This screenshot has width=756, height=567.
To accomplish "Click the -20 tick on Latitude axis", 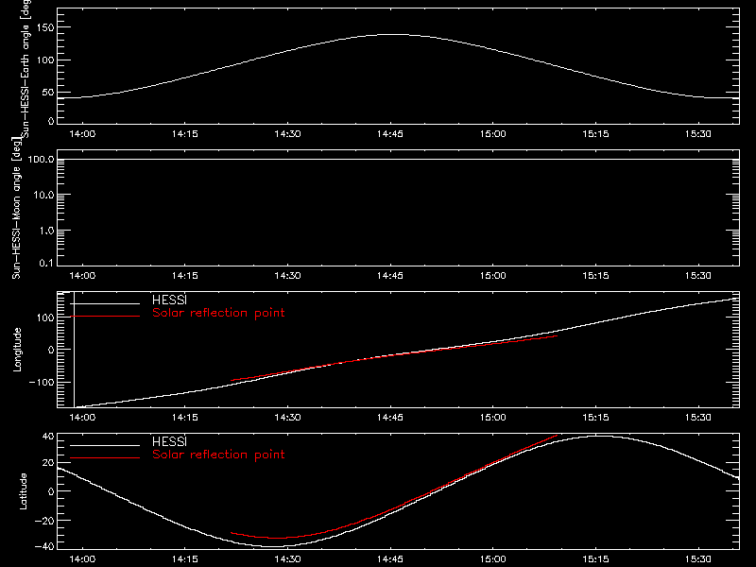I will tap(44, 521).
